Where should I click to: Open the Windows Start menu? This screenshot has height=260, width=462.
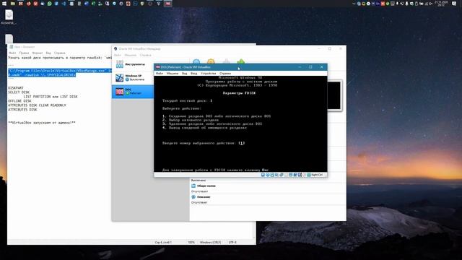coord(4,4)
